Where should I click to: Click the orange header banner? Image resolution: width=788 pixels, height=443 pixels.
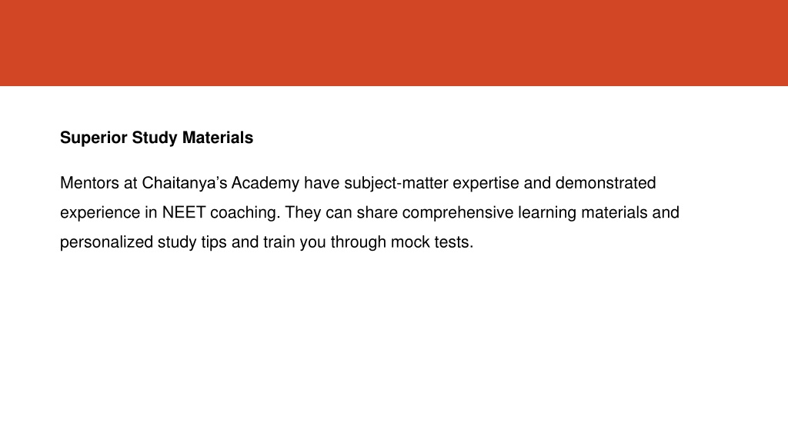pyautogui.click(x=394, y=43)
